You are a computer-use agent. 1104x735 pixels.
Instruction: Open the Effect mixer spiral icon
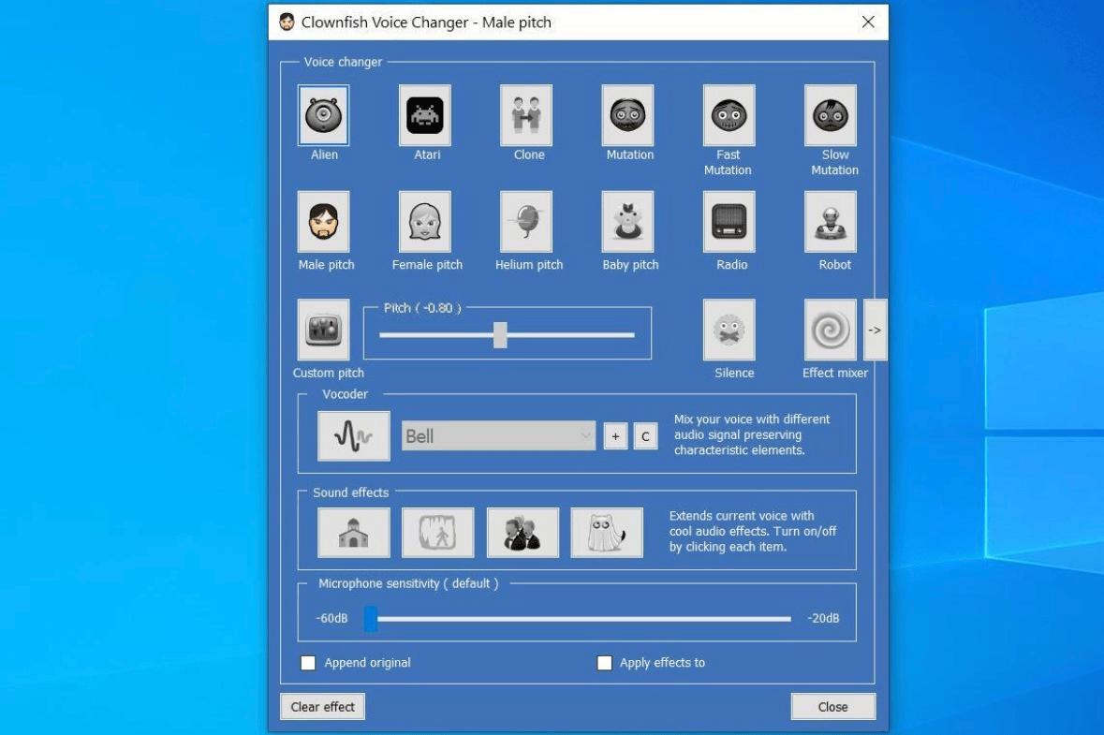831,330
